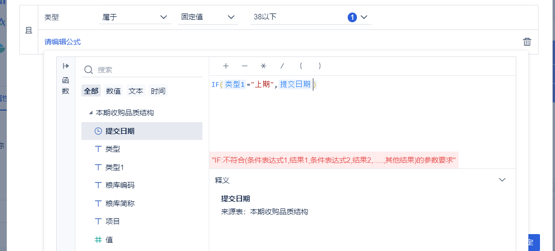Image resolution: width=555 pixels, height=251 pixels.
Task: Click the 提交日期 token in formula
Action: (x=295, y=84)
